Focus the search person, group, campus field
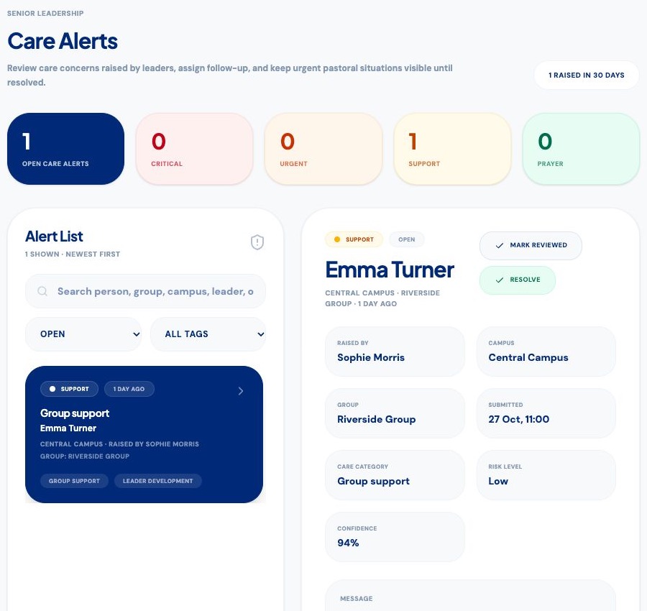Screen dimensions: 647x611 [145, 291]
